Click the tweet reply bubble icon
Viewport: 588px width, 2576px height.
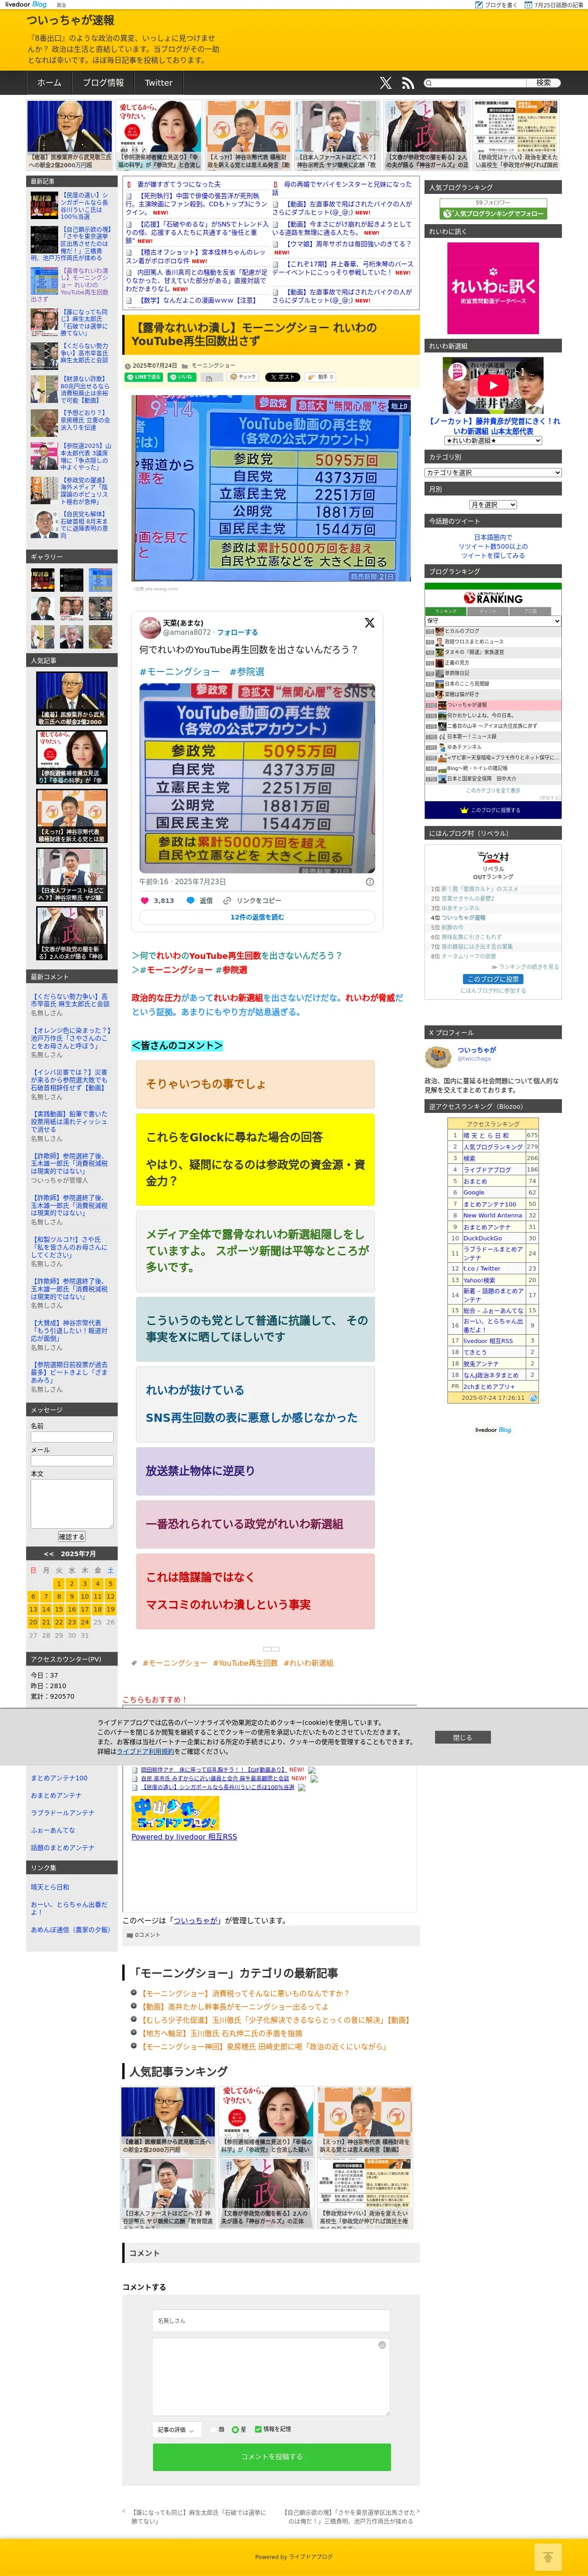190,900
